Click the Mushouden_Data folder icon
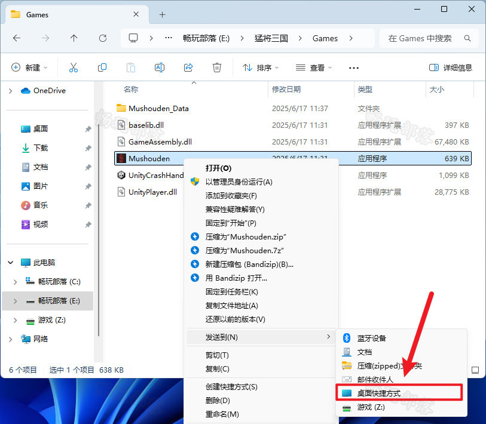486x424 pixels. pyautogui.click(x=121, y=108)
